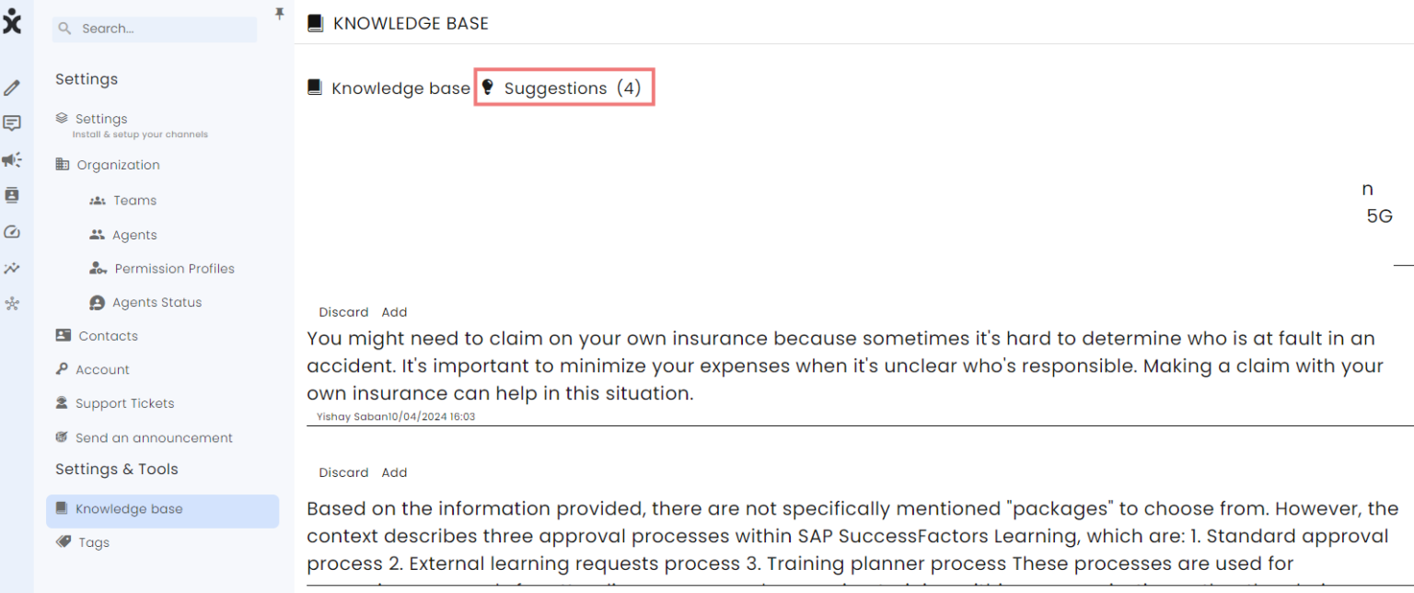
Task: Open the conversations chat icon
Action: (x=12, y=122)
